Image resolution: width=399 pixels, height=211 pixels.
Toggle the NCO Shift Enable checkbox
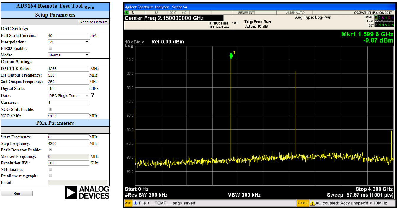50,109
